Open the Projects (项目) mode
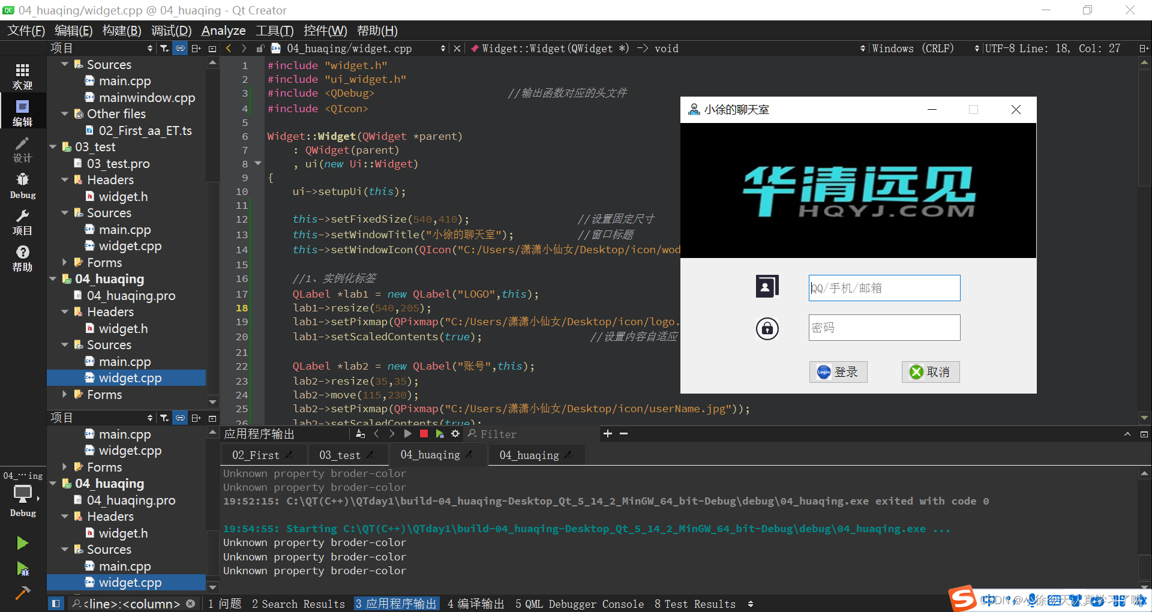Viewport: 1152px width, 612px height. coord(22,223)
